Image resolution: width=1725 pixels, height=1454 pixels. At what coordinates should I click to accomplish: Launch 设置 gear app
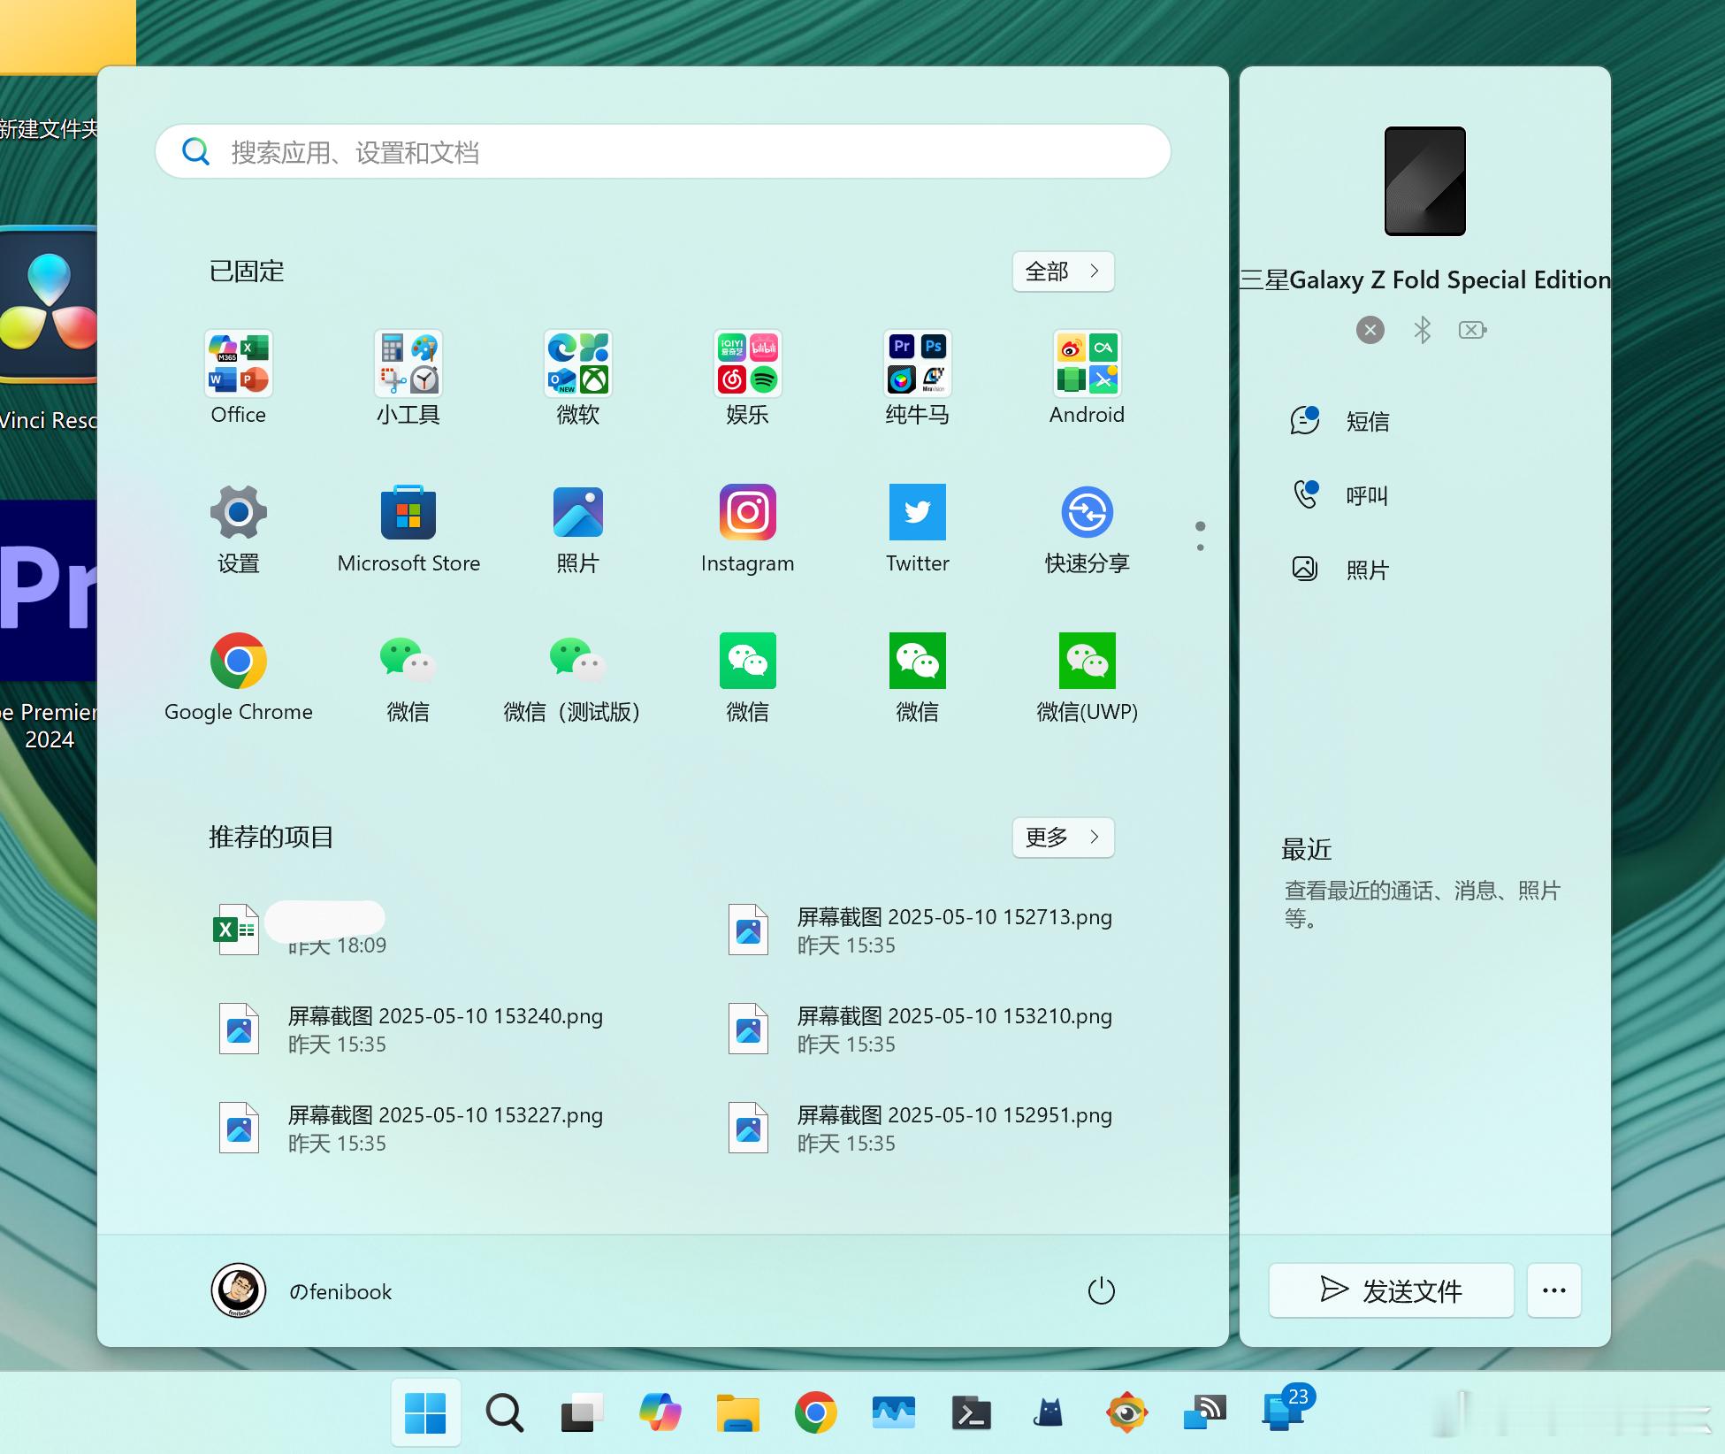[x=238, y=528]
